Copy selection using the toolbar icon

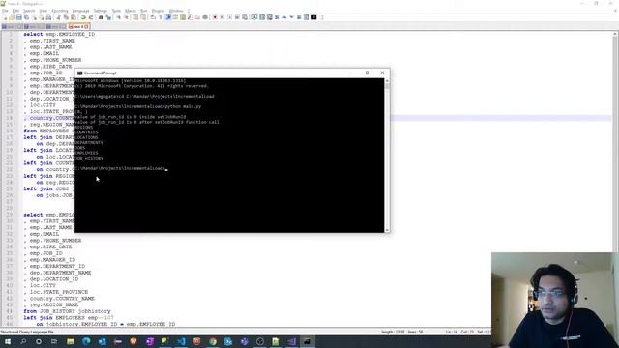click(66, 17)
